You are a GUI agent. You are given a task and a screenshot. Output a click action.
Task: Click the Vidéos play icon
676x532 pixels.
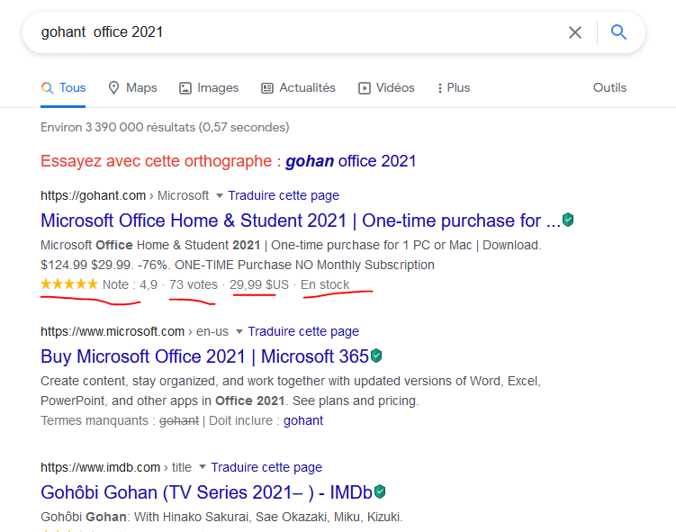pyautogui.click(x=365, y=88)
